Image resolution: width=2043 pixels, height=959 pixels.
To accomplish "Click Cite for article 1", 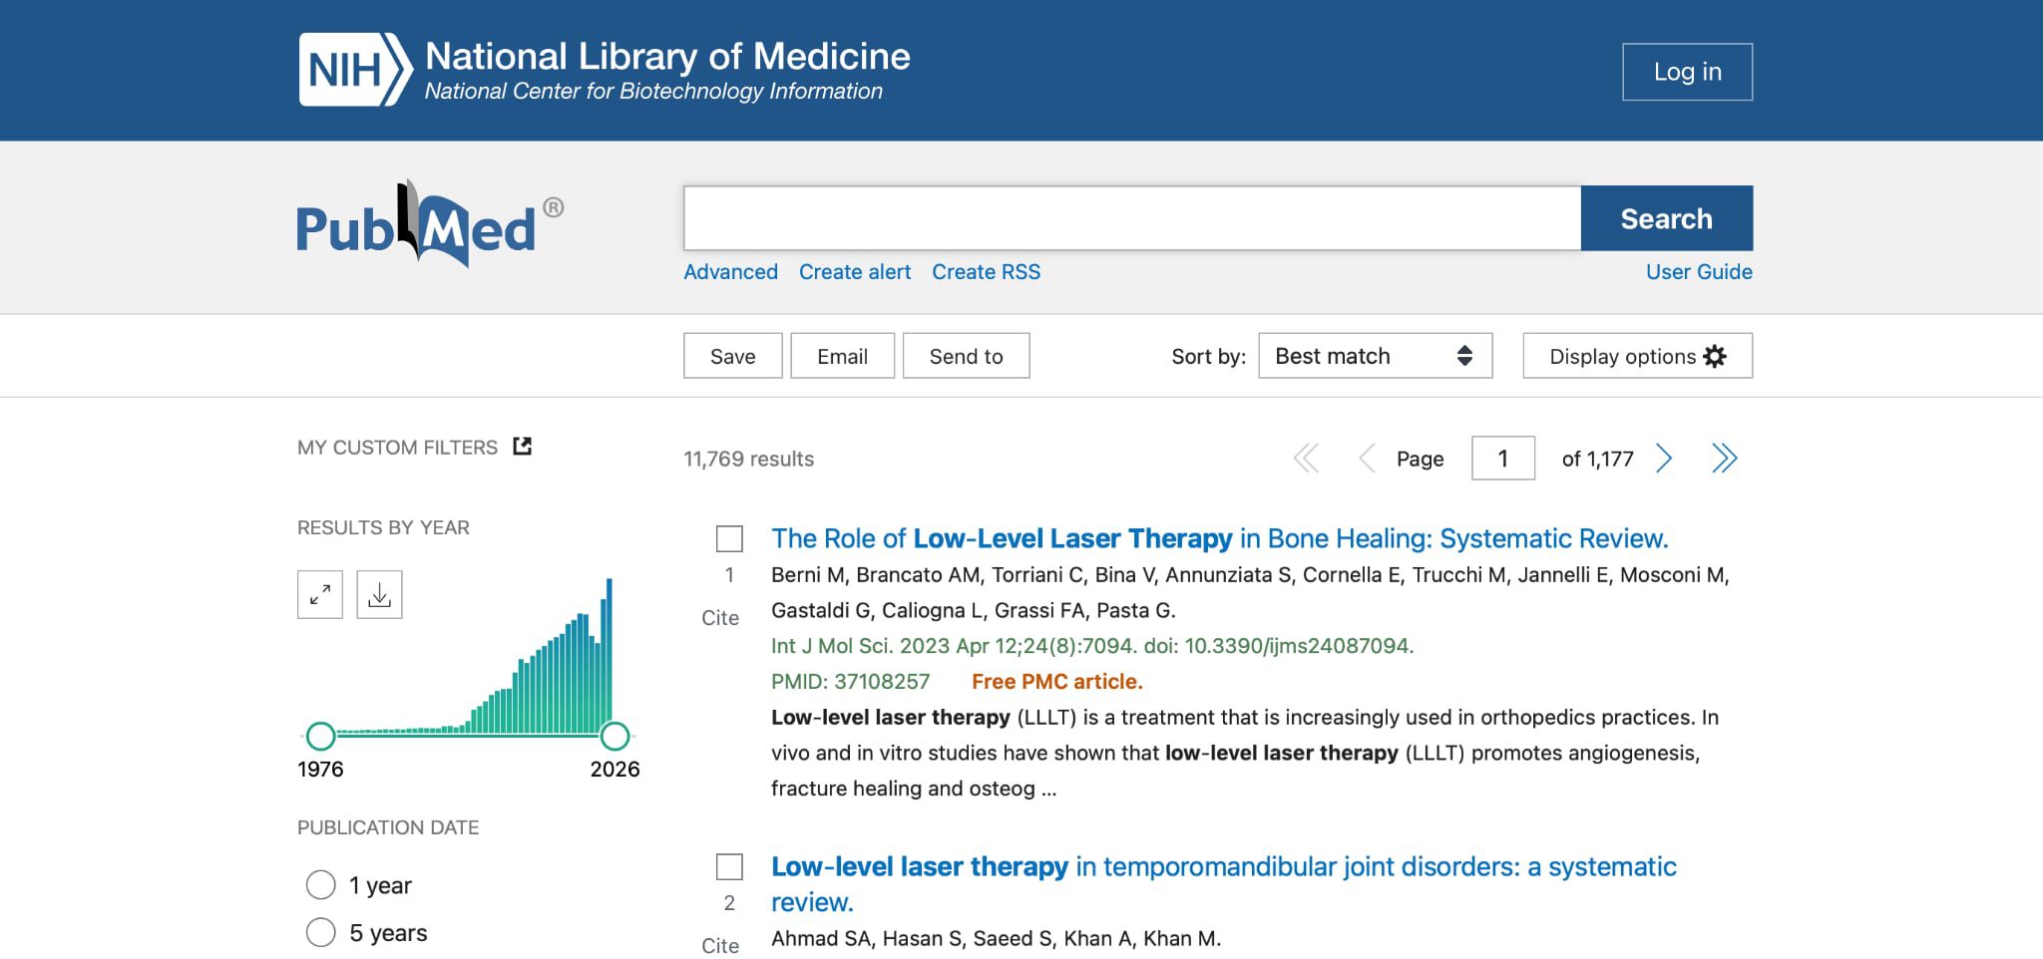I will (x=720, y=618).
